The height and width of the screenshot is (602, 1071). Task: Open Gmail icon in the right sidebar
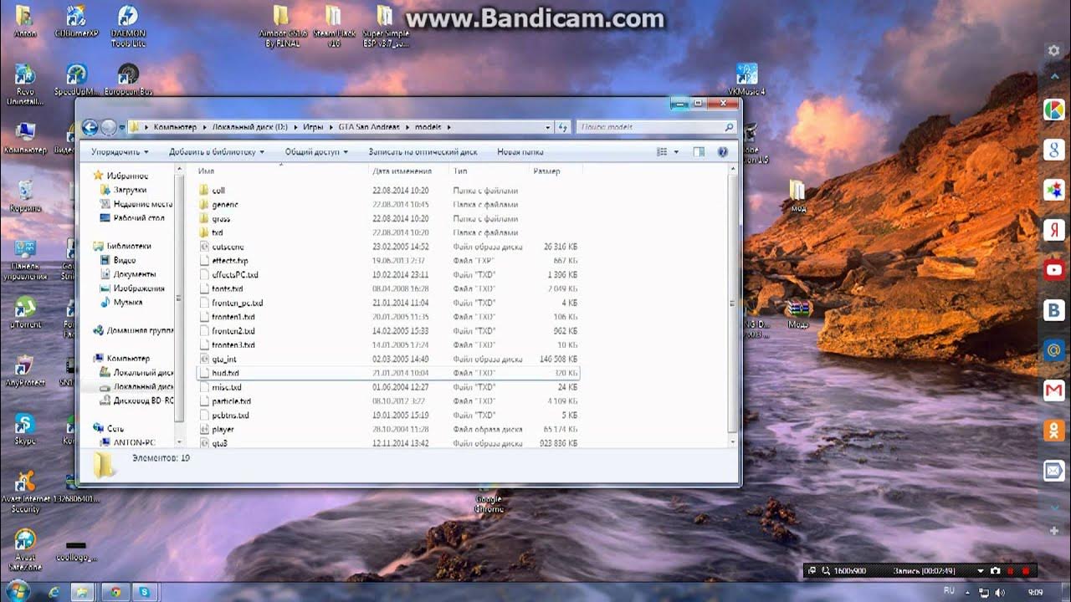(x=1053, y=390)
